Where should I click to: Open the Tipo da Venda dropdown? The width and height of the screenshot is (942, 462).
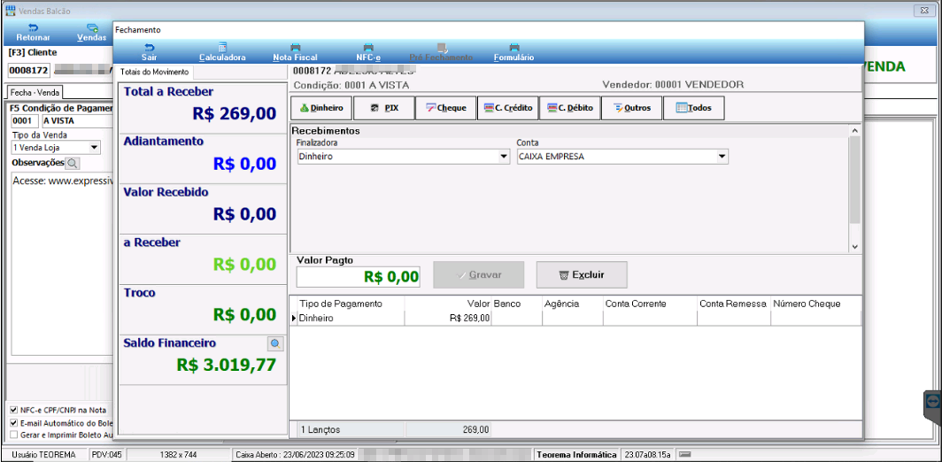tap(95, 147)
